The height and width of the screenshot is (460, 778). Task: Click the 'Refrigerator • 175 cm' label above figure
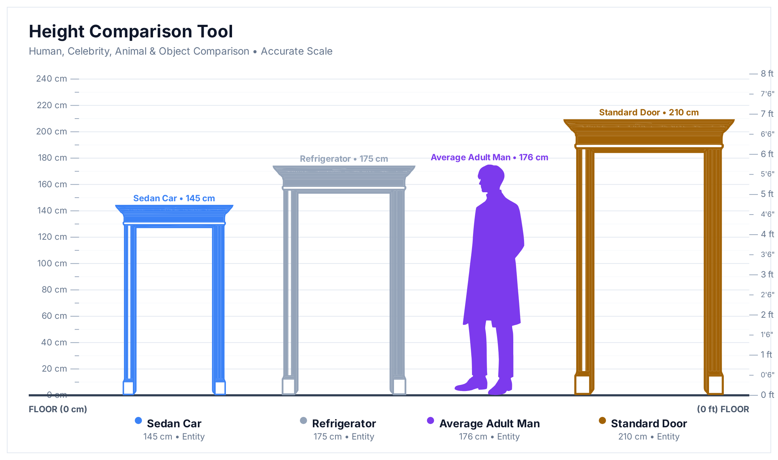pyautogui.click(x=344, y=159)
